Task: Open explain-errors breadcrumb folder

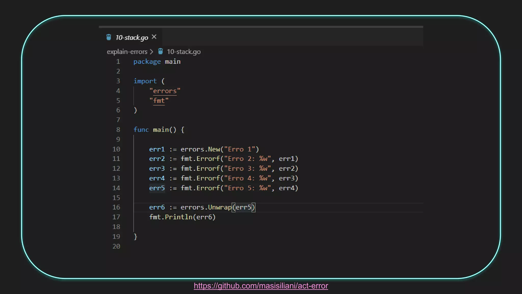Action: tap(127, 52)
